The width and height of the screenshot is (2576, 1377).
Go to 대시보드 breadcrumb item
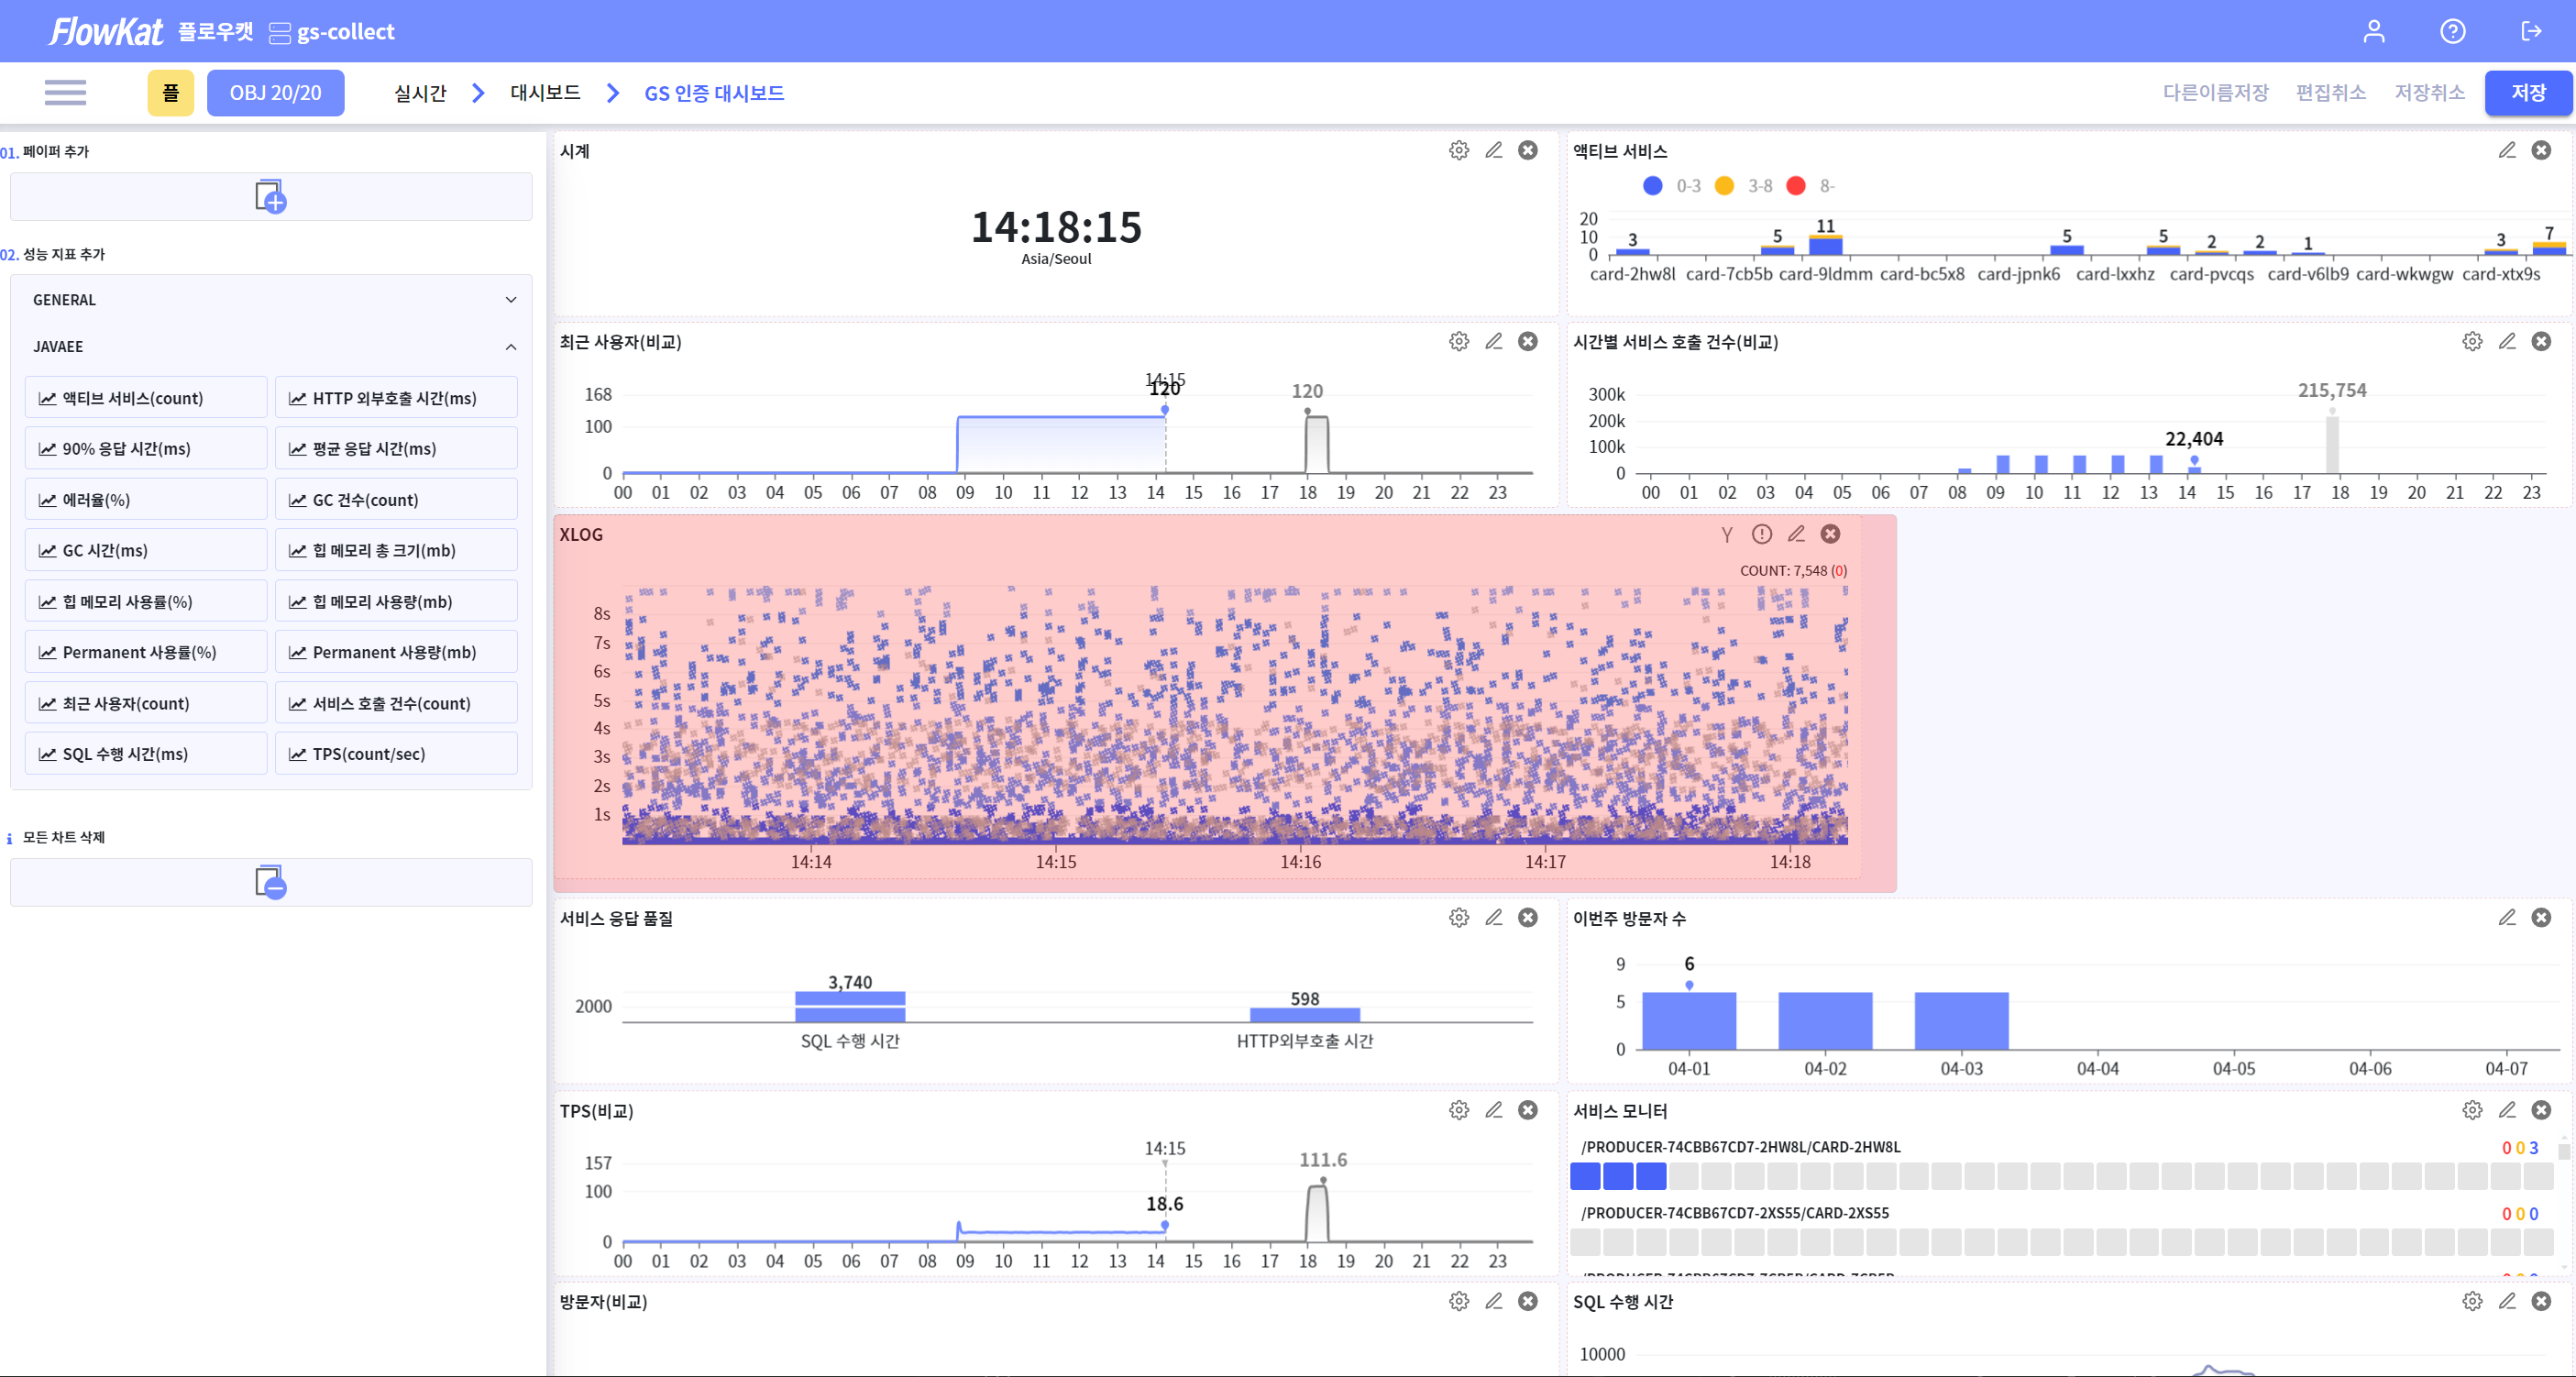[545, 93]
